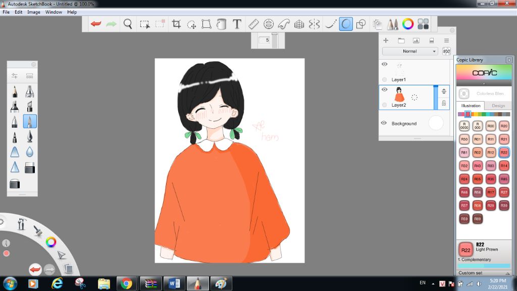Click the red Undo arrow in top toolbar

click(96, 24)
